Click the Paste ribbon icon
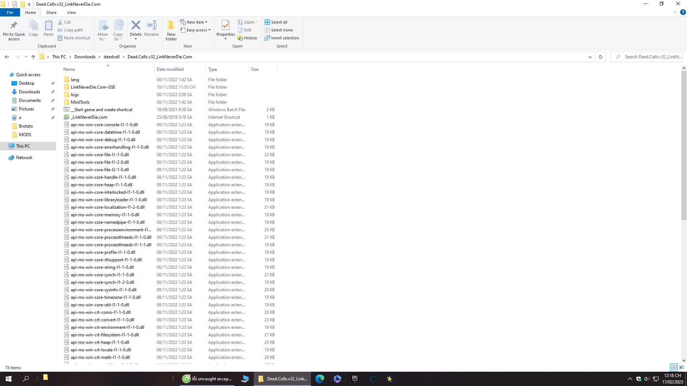Image resolution: width=687 pixels, height=386 pixels. [48, 25]
